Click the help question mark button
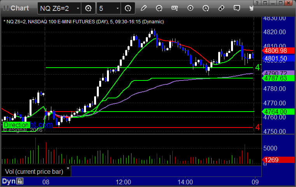Screen dimensions: 296x187 coord(257,3)
